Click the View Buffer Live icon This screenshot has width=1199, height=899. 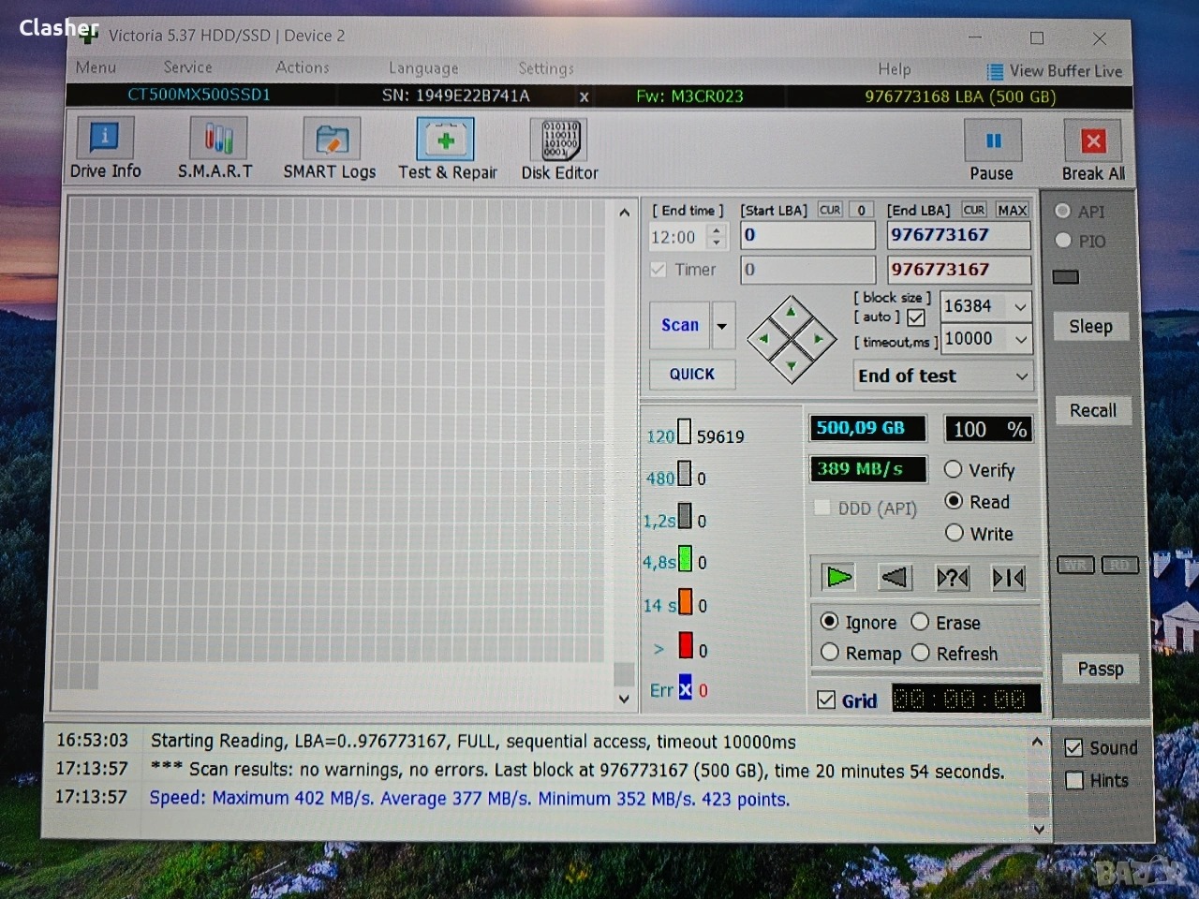point(995,71)
